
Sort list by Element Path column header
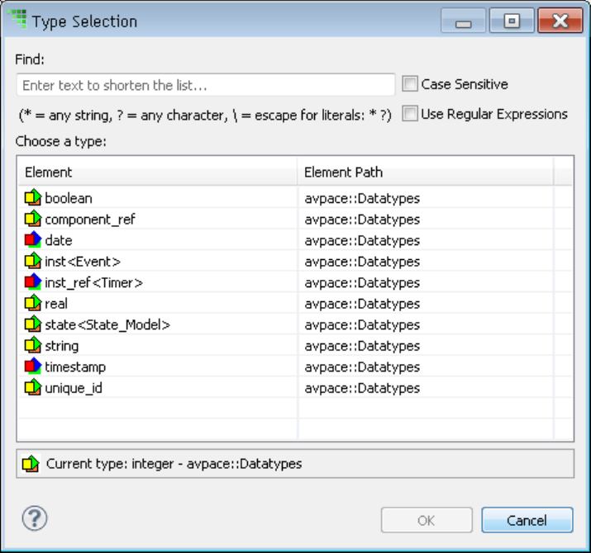[x=425, y=173]
